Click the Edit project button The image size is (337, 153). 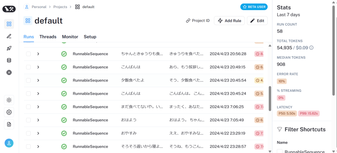click(257, 20)
